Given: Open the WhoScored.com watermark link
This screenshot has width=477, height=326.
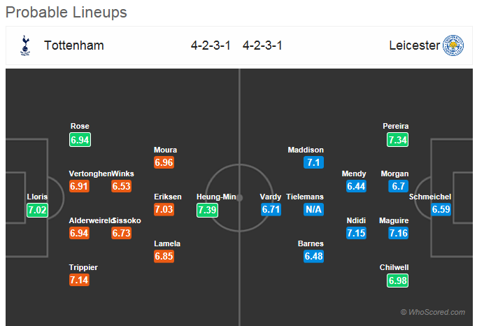Looking at the screenshot, I should tap(433, 312).
